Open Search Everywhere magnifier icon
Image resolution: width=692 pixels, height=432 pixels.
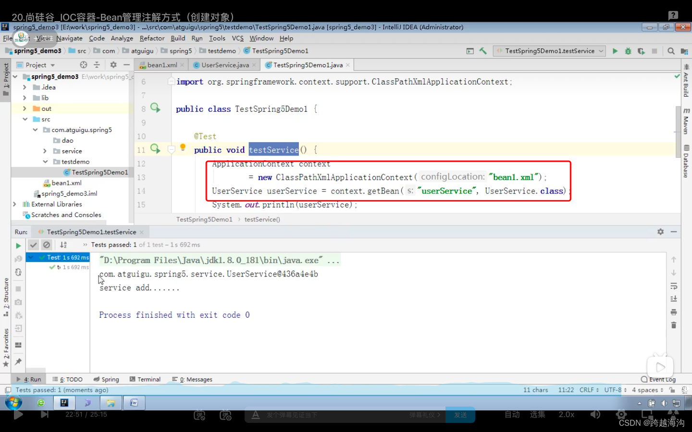(671, 51)
